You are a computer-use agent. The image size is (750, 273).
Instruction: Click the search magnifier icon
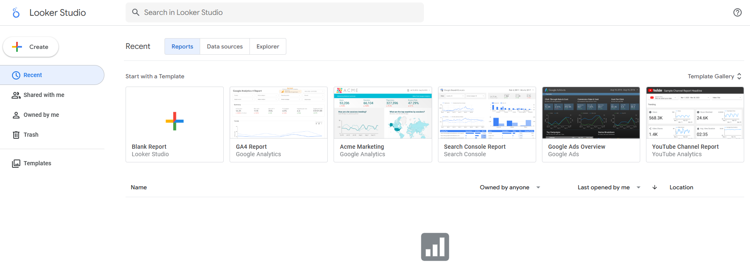point(135,12)
